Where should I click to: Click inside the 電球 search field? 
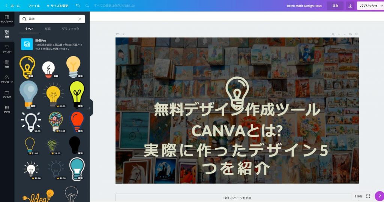[52, 19]
